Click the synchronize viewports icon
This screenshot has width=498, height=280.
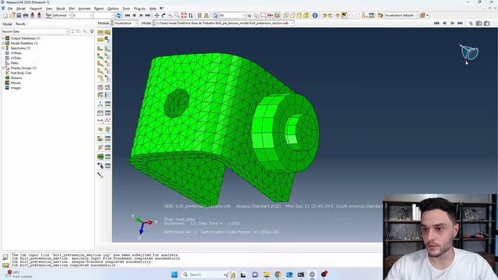tap(118, 16)
